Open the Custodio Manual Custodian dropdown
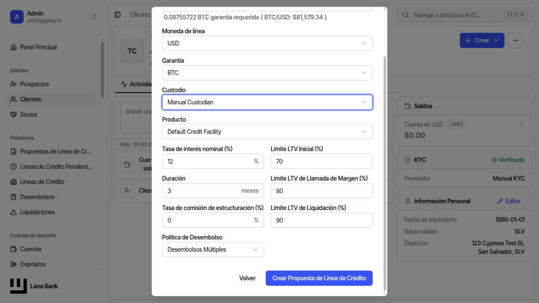Screen dimensions: 539x303 pos(267,102)
